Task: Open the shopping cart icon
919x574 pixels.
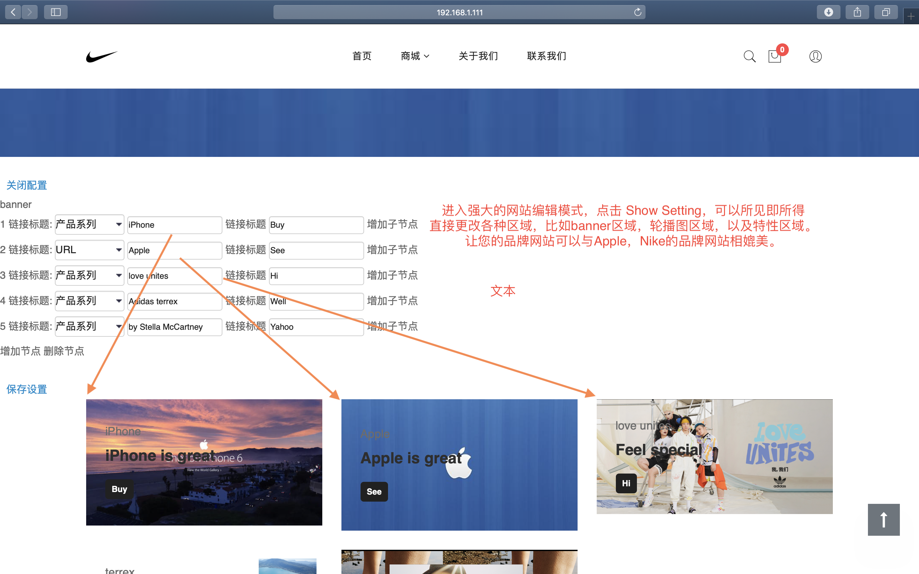Action: 774,56
